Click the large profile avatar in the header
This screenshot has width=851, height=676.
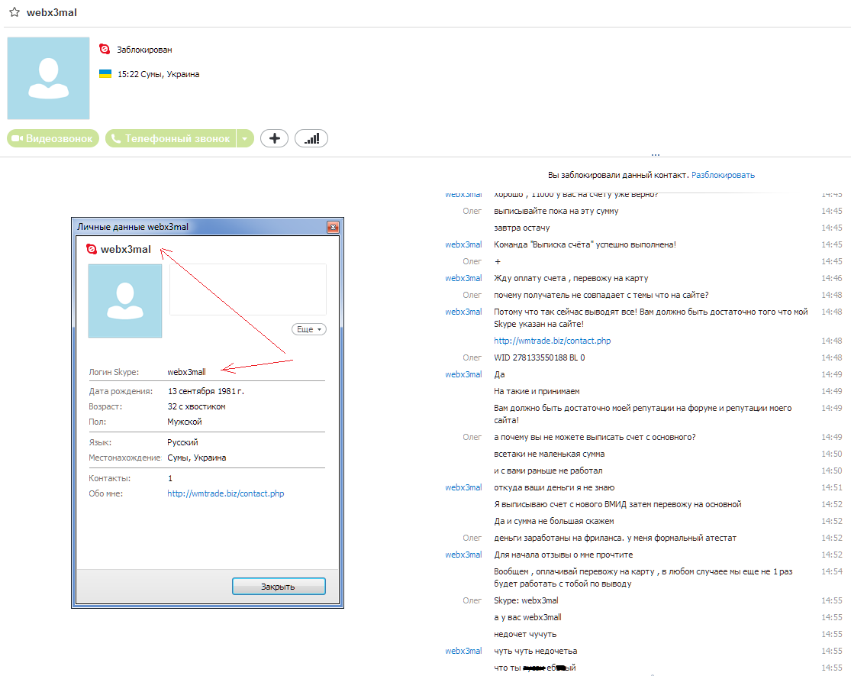tap(48, 78)
